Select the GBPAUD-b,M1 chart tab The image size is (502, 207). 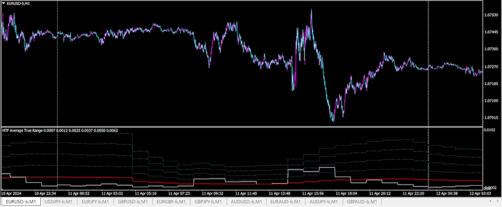[362, 202]
